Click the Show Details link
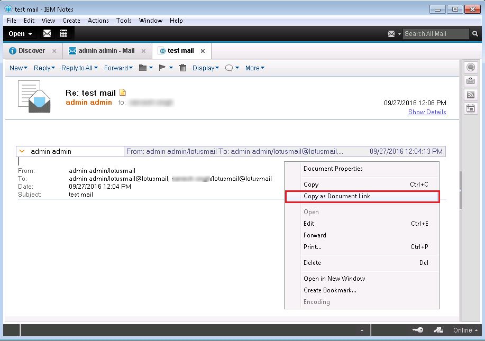The image size is (485, 341). pos(427,112)
